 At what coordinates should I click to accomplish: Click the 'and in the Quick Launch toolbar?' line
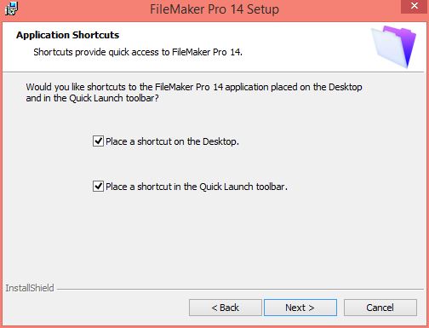tap(92, 98)
